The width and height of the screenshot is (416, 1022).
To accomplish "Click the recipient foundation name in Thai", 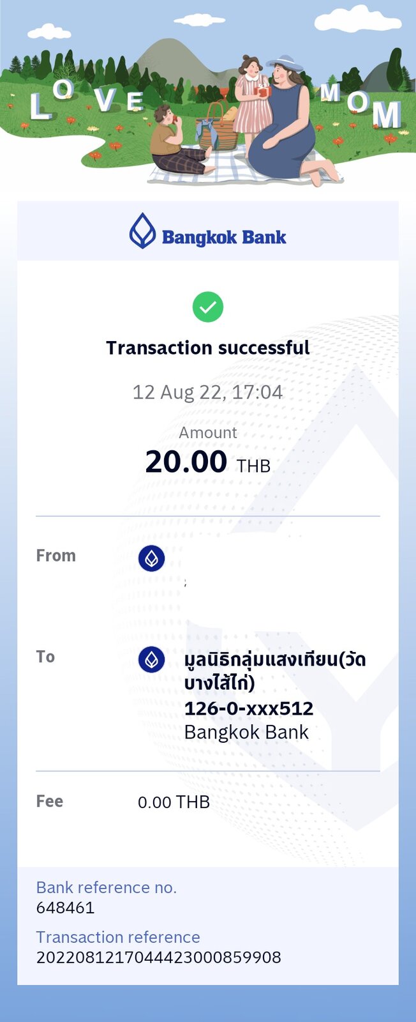I will click(275, 671).
